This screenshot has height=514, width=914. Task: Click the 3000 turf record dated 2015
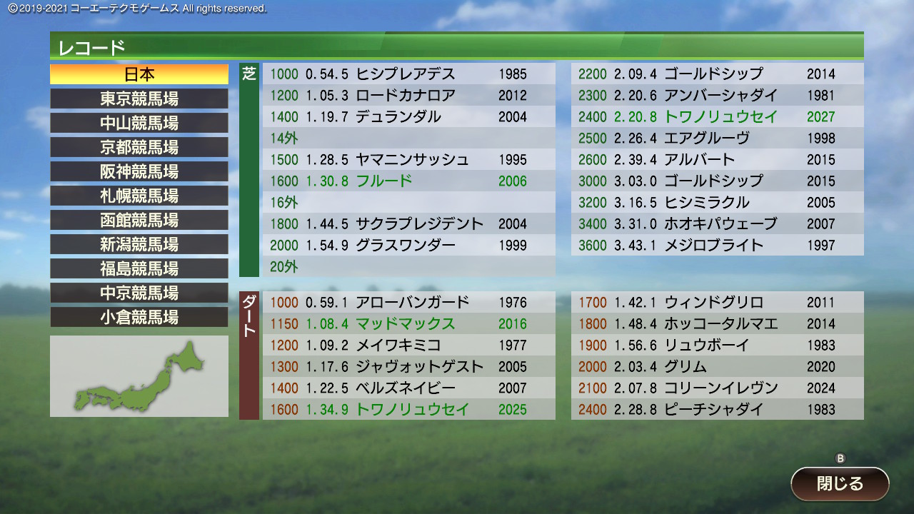[x=718, y=181]
